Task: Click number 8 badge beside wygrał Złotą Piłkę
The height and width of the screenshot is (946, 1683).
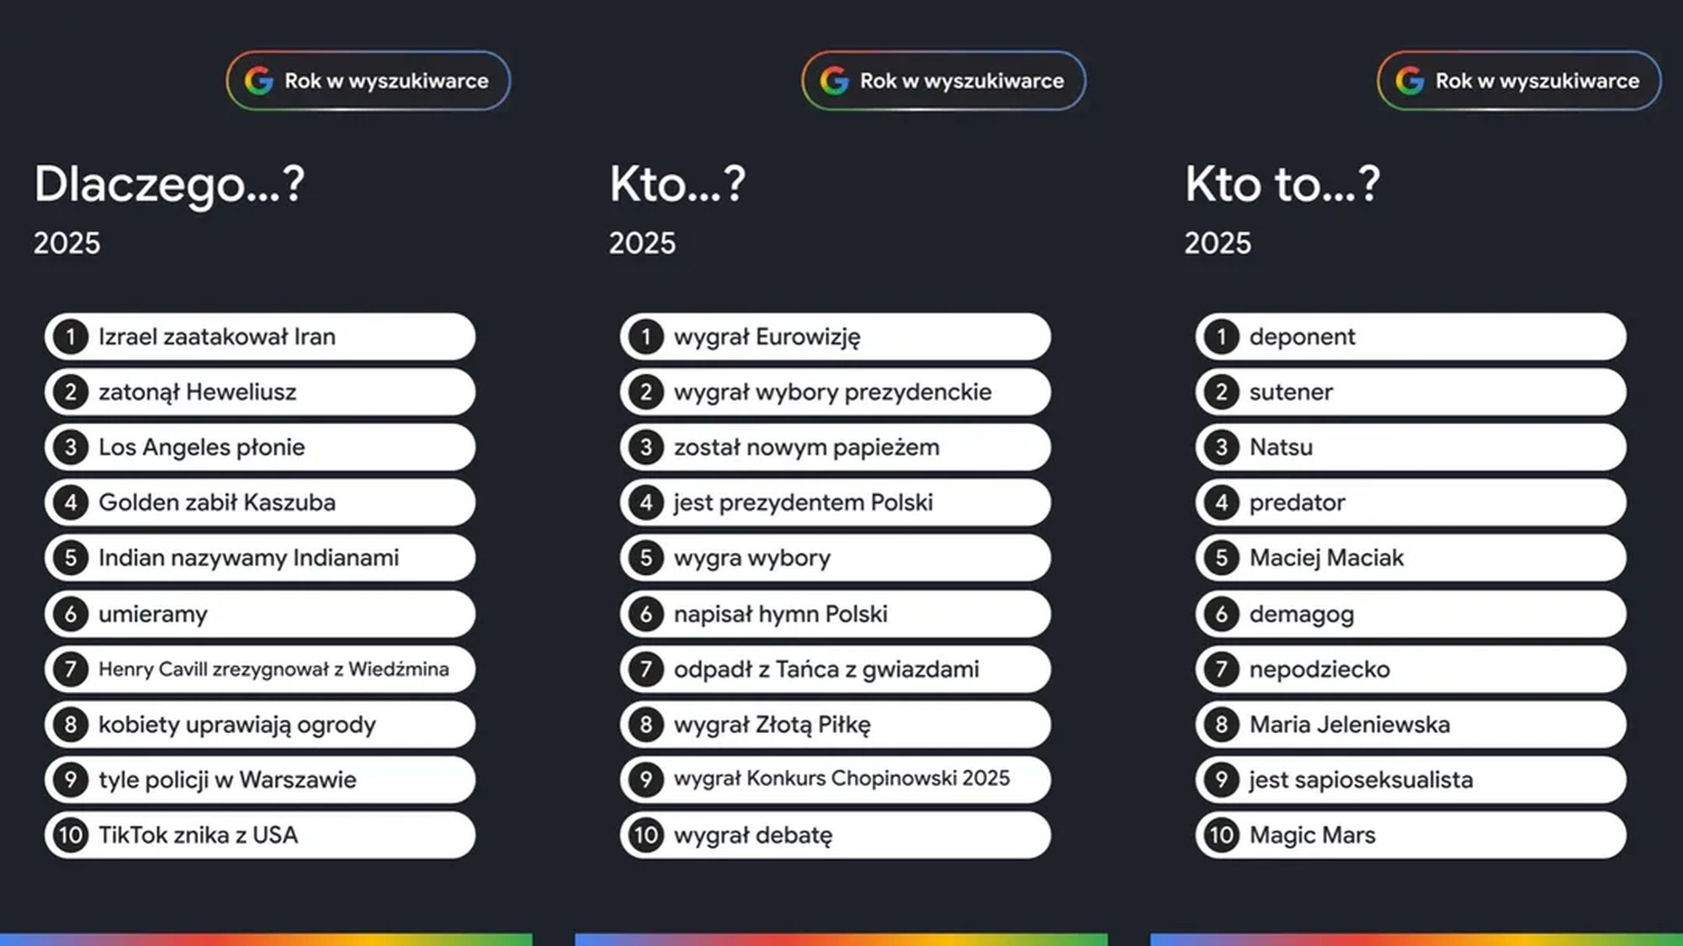Action: (x=646, y=725)
